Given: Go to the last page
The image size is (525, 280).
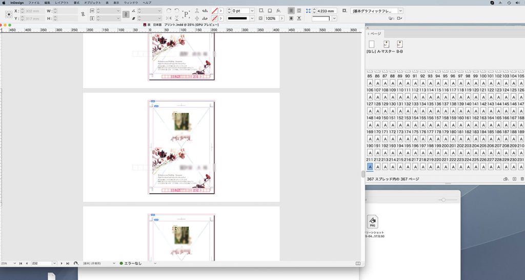Looking at the screenshot, I should (x=68, y=264).
